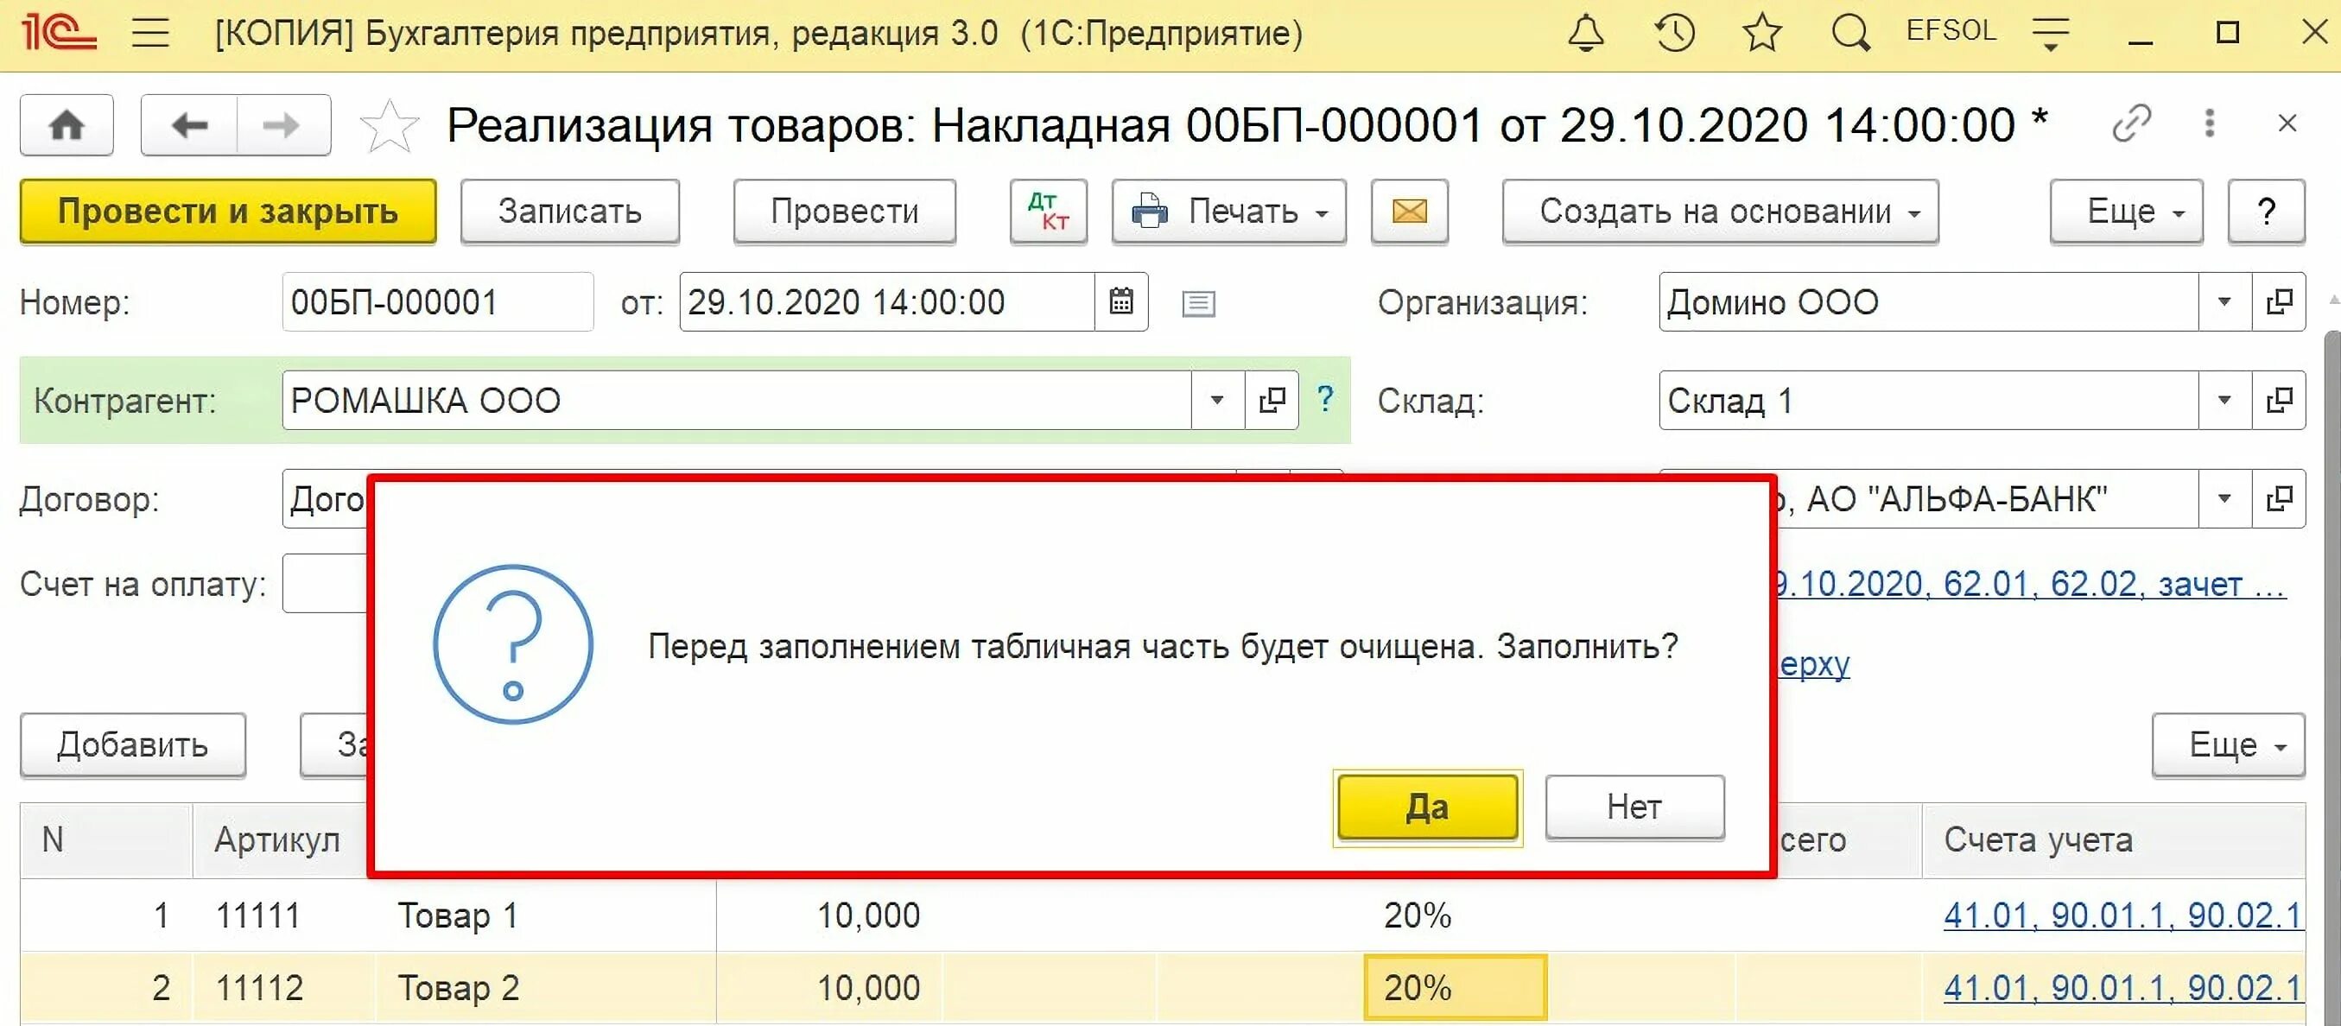Open the global search magnifier

coord(1850,34)
